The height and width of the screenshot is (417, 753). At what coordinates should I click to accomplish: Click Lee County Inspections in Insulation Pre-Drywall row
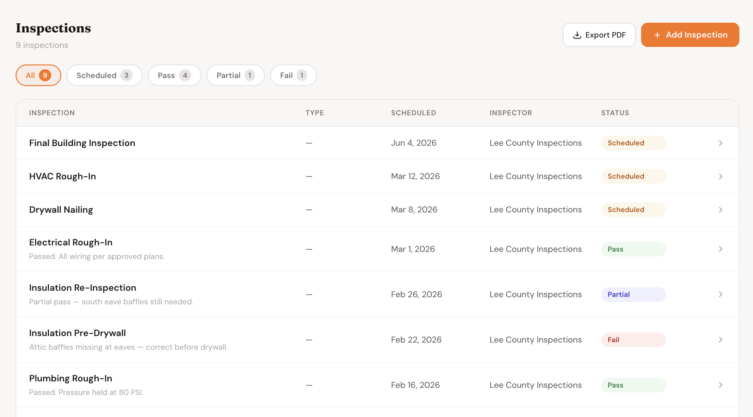tap(536, 340)
